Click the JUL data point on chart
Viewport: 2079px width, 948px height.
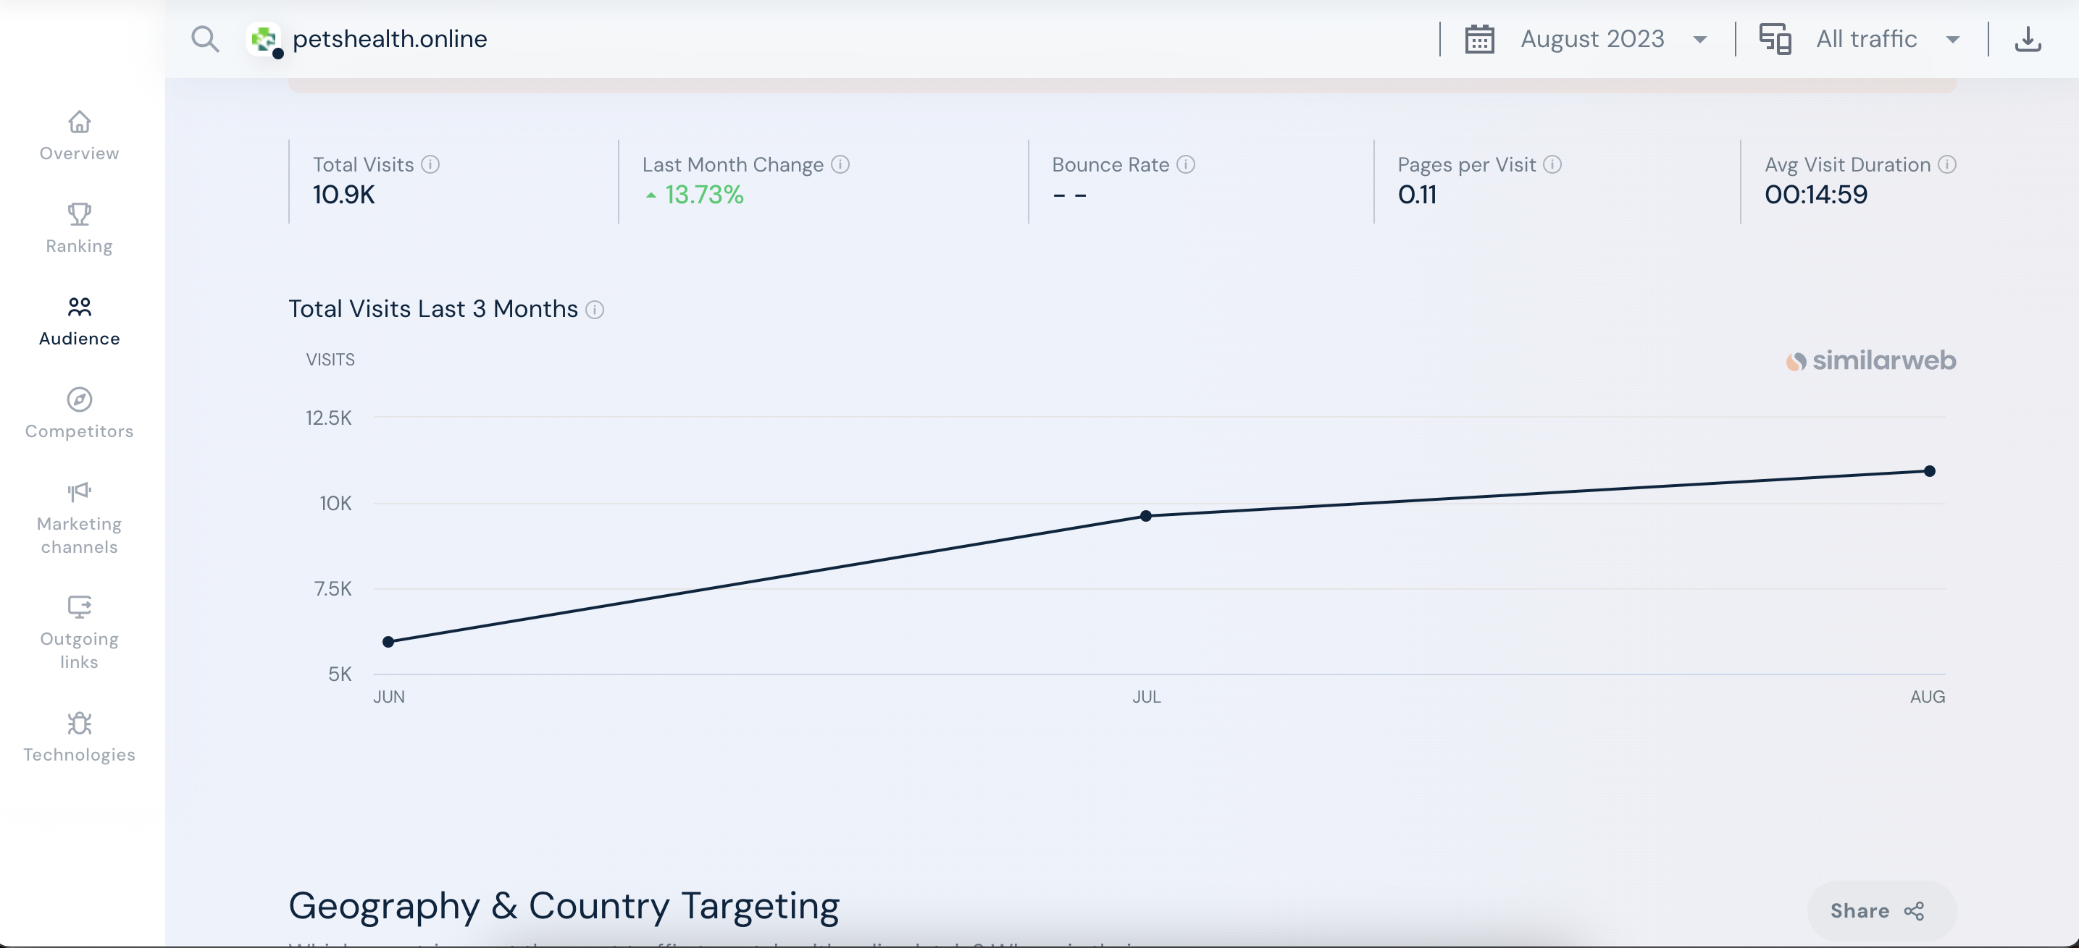point(1145,516)
